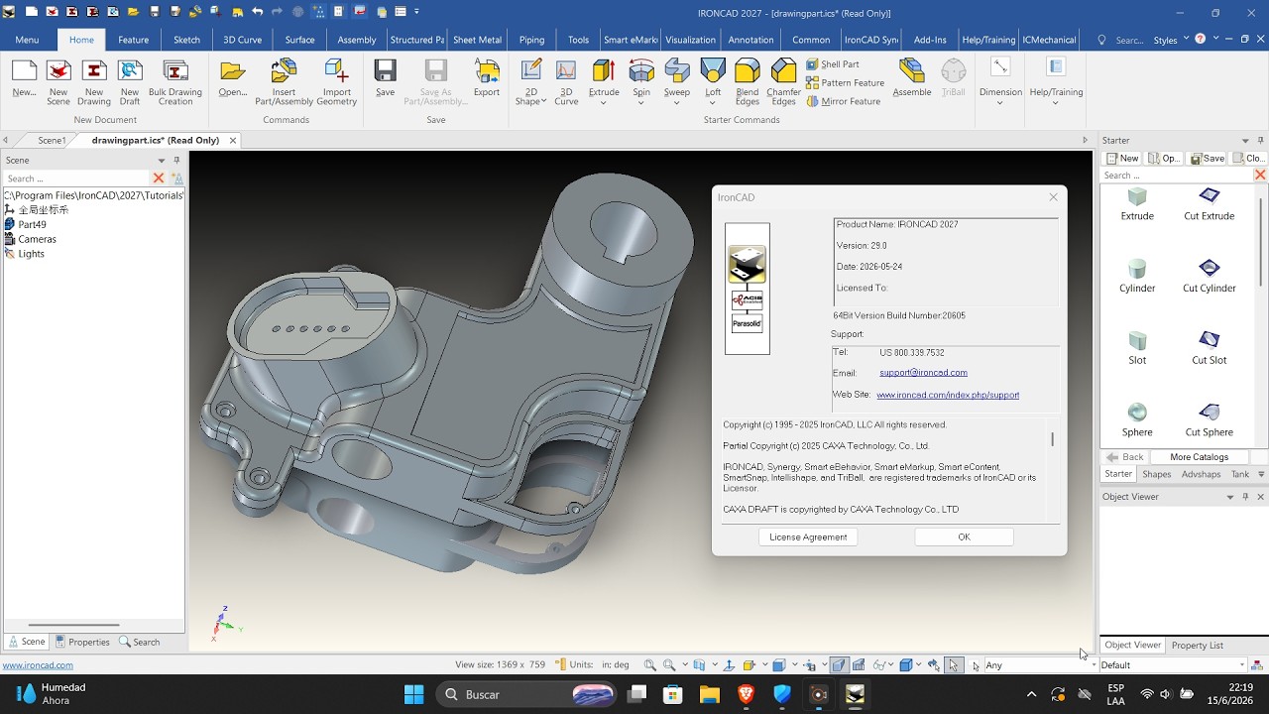Open Starter panel options dropdown arrow
Viewport: 1269px width, 714px height.
(x=1246, y=140)
